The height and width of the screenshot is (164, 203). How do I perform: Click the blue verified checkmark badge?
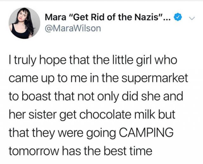click(178, 17)
